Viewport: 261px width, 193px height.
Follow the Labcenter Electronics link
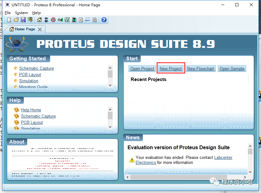[223, 158]
